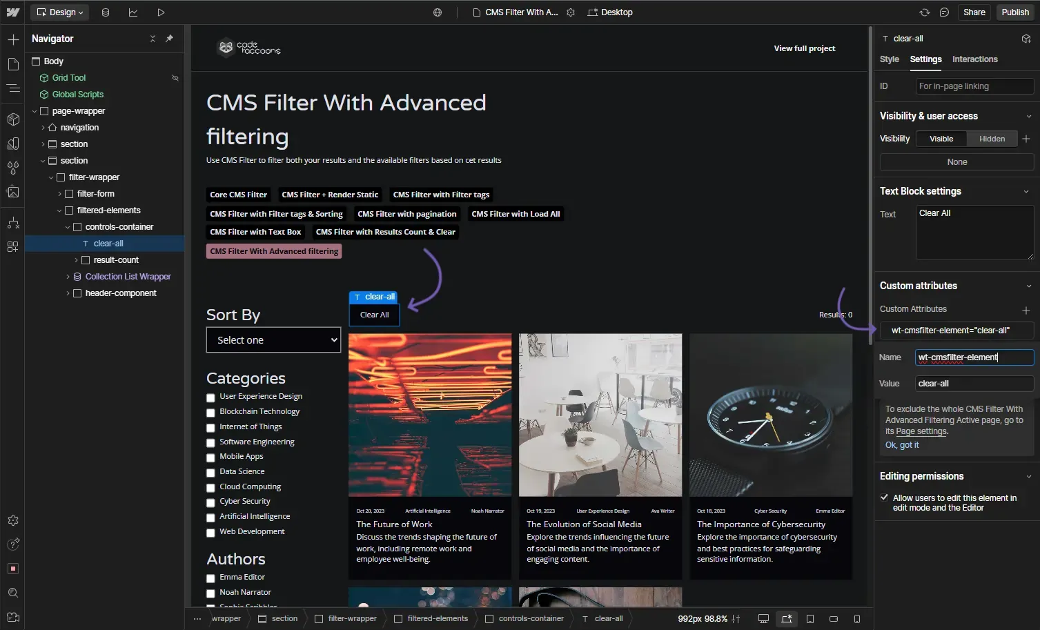Open the Help icon in sidebar
This screenshot has width=1040, height=630.
[x=13, y=544]
